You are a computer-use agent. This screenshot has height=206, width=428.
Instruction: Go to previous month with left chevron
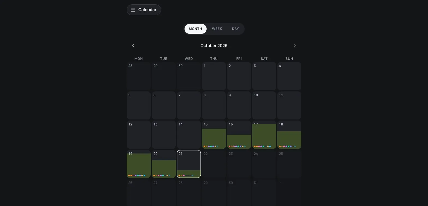133,46
